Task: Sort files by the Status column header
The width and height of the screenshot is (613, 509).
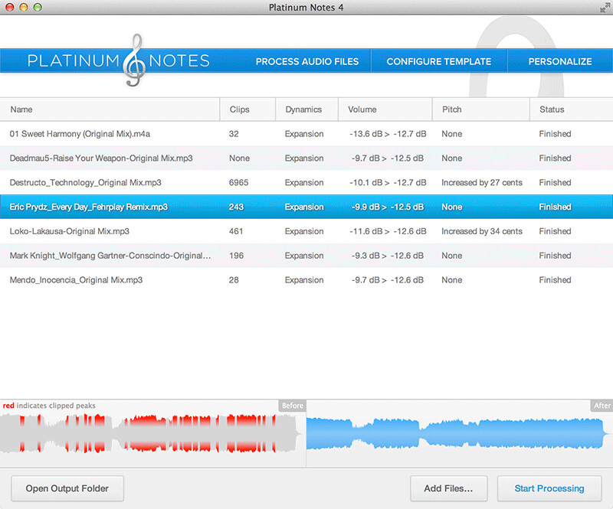Action: [552, 109]
